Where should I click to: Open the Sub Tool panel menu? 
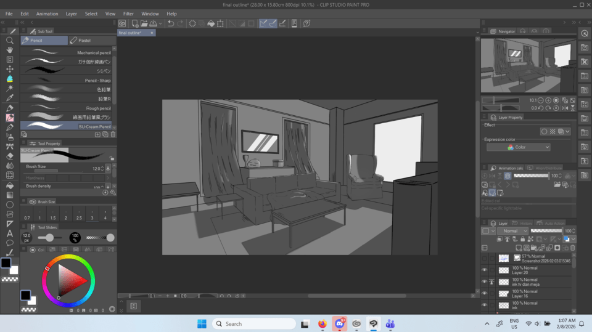[x=23, y=31]
